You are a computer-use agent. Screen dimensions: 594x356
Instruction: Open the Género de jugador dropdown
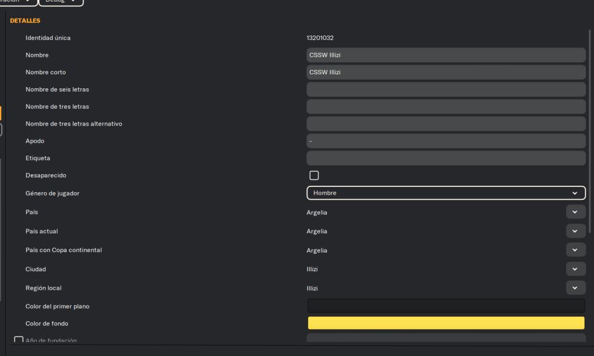[x=445, y=193]
